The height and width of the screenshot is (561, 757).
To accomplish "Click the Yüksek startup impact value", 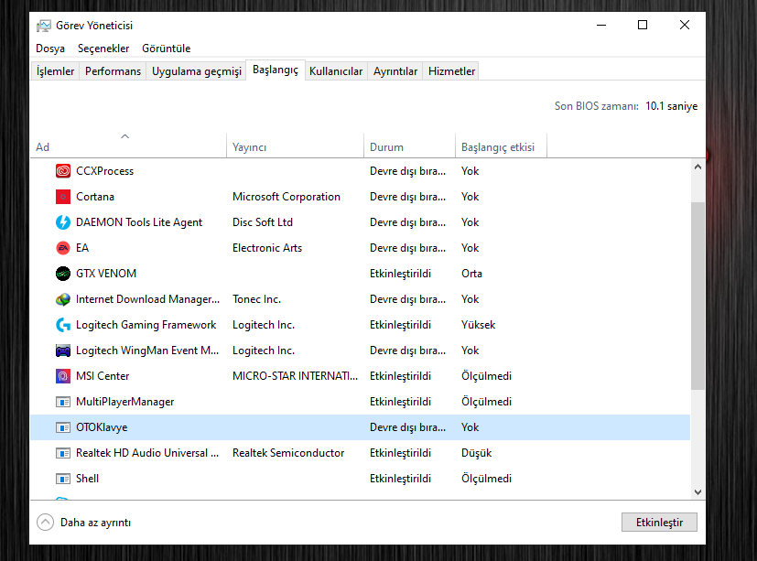I will 478,325.
